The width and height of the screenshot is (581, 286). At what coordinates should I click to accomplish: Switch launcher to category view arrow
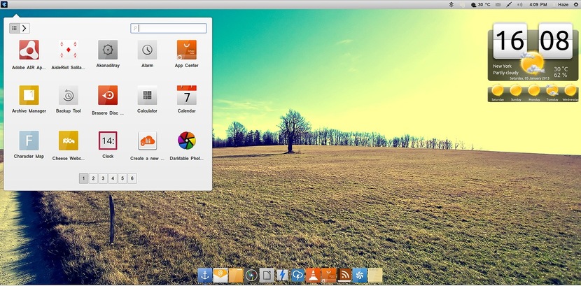click(24, 28)
